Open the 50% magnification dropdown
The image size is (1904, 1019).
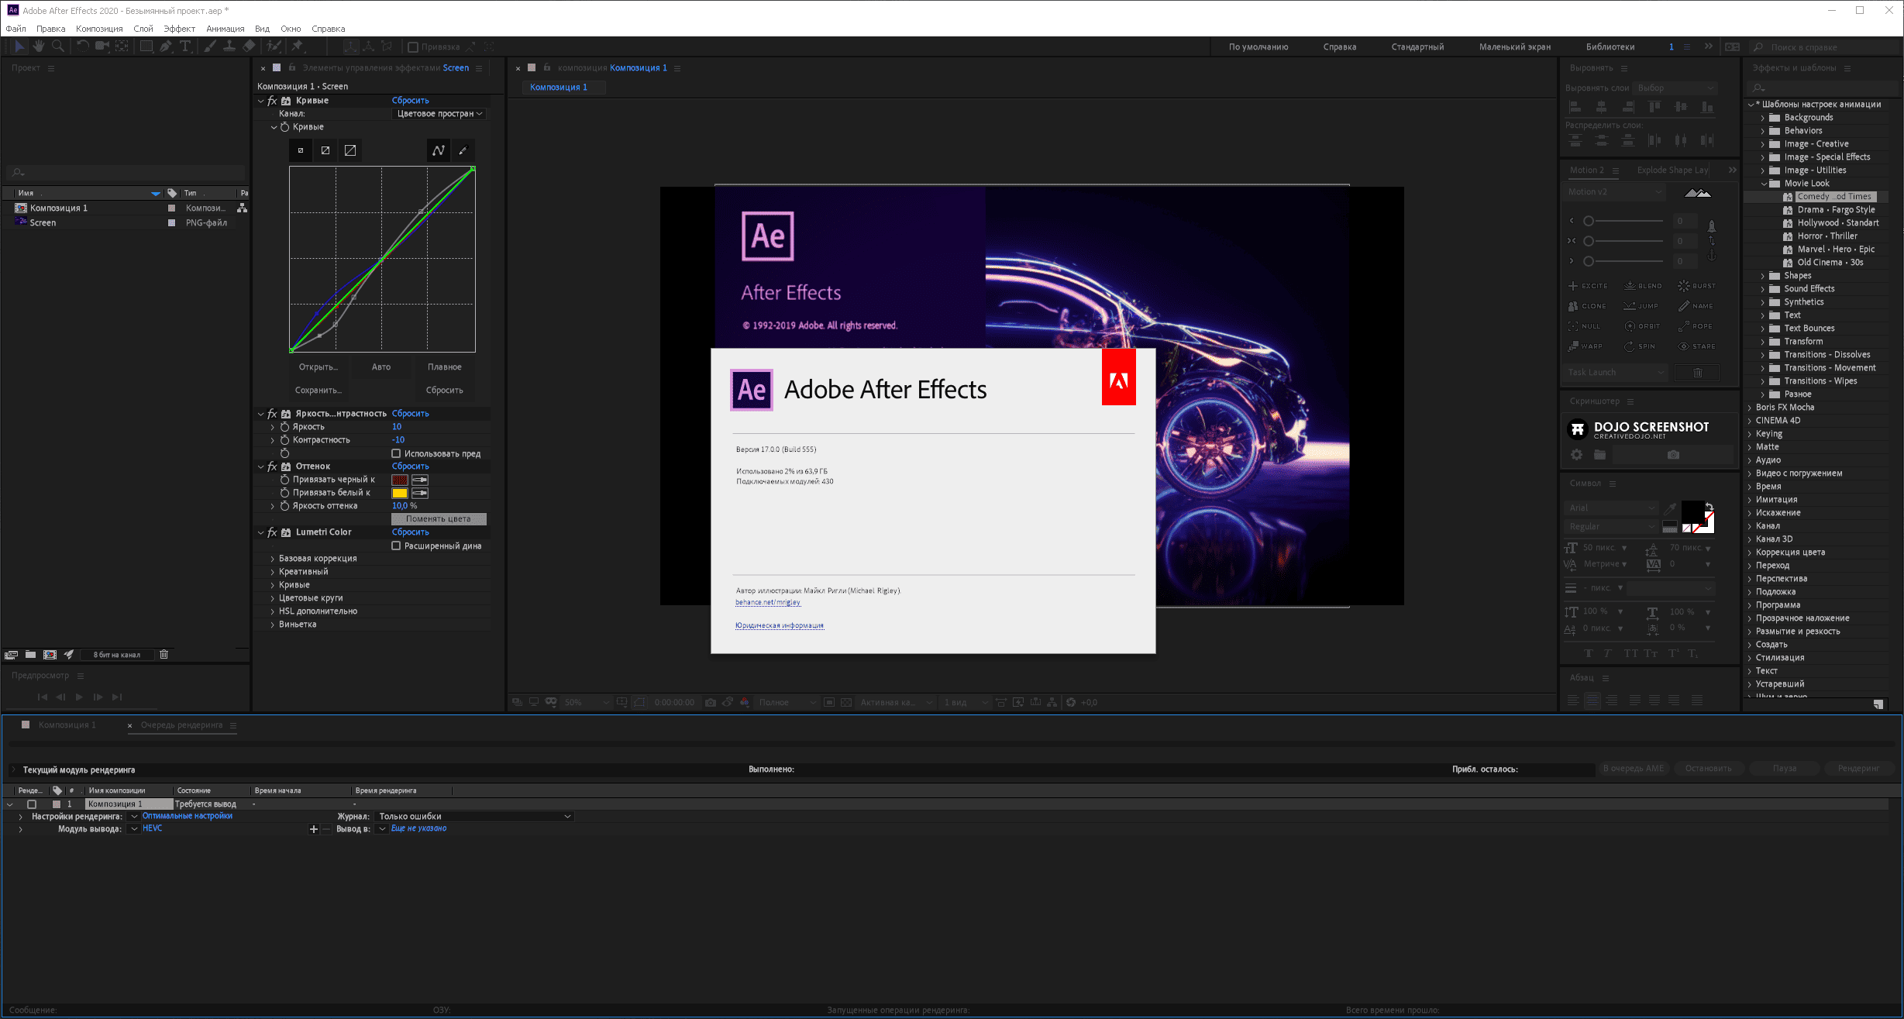[587, 702]
